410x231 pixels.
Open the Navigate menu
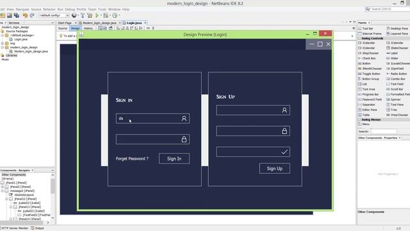point(22,9)
